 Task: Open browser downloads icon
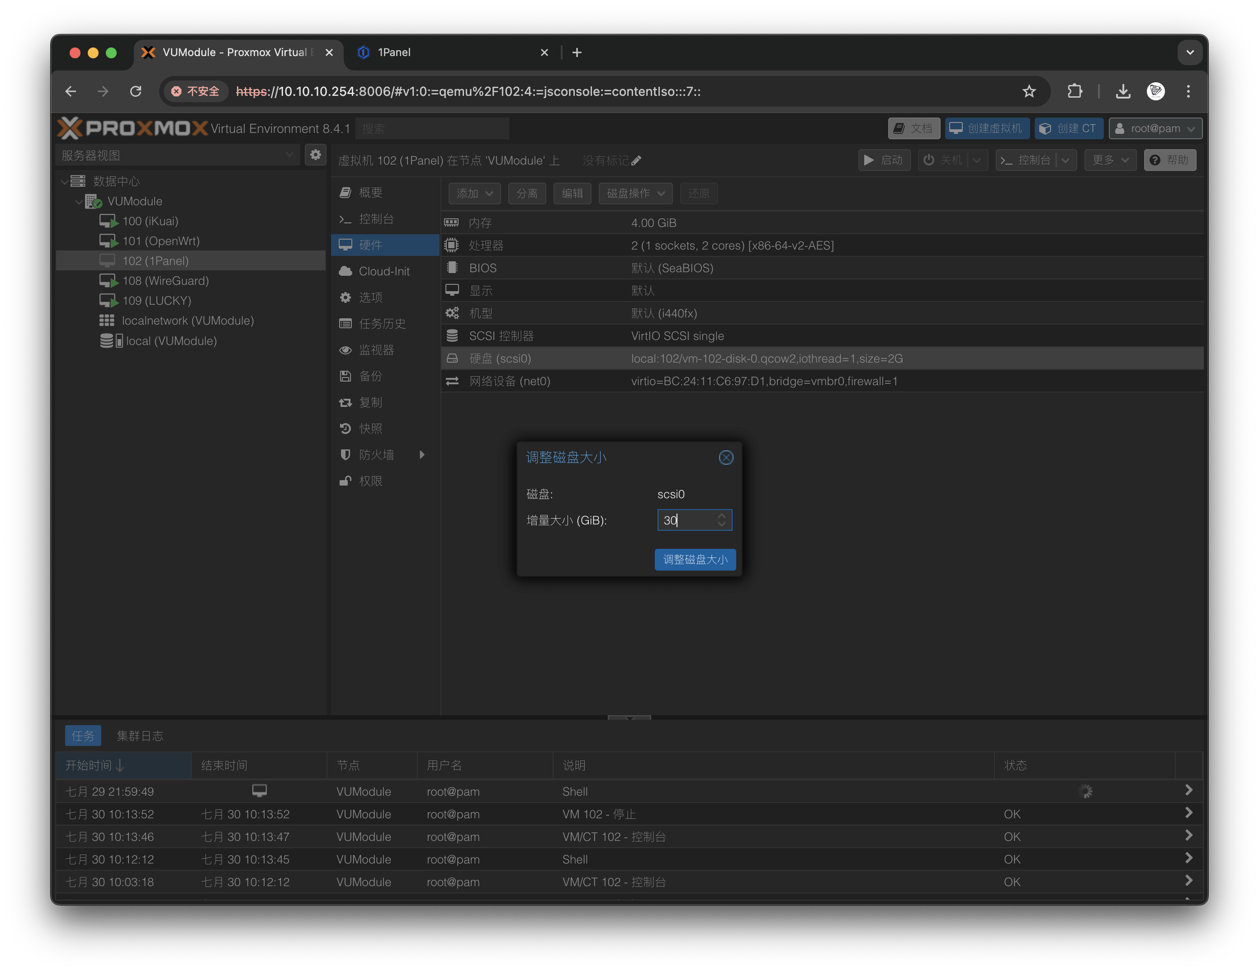[x=1122, y=91]
